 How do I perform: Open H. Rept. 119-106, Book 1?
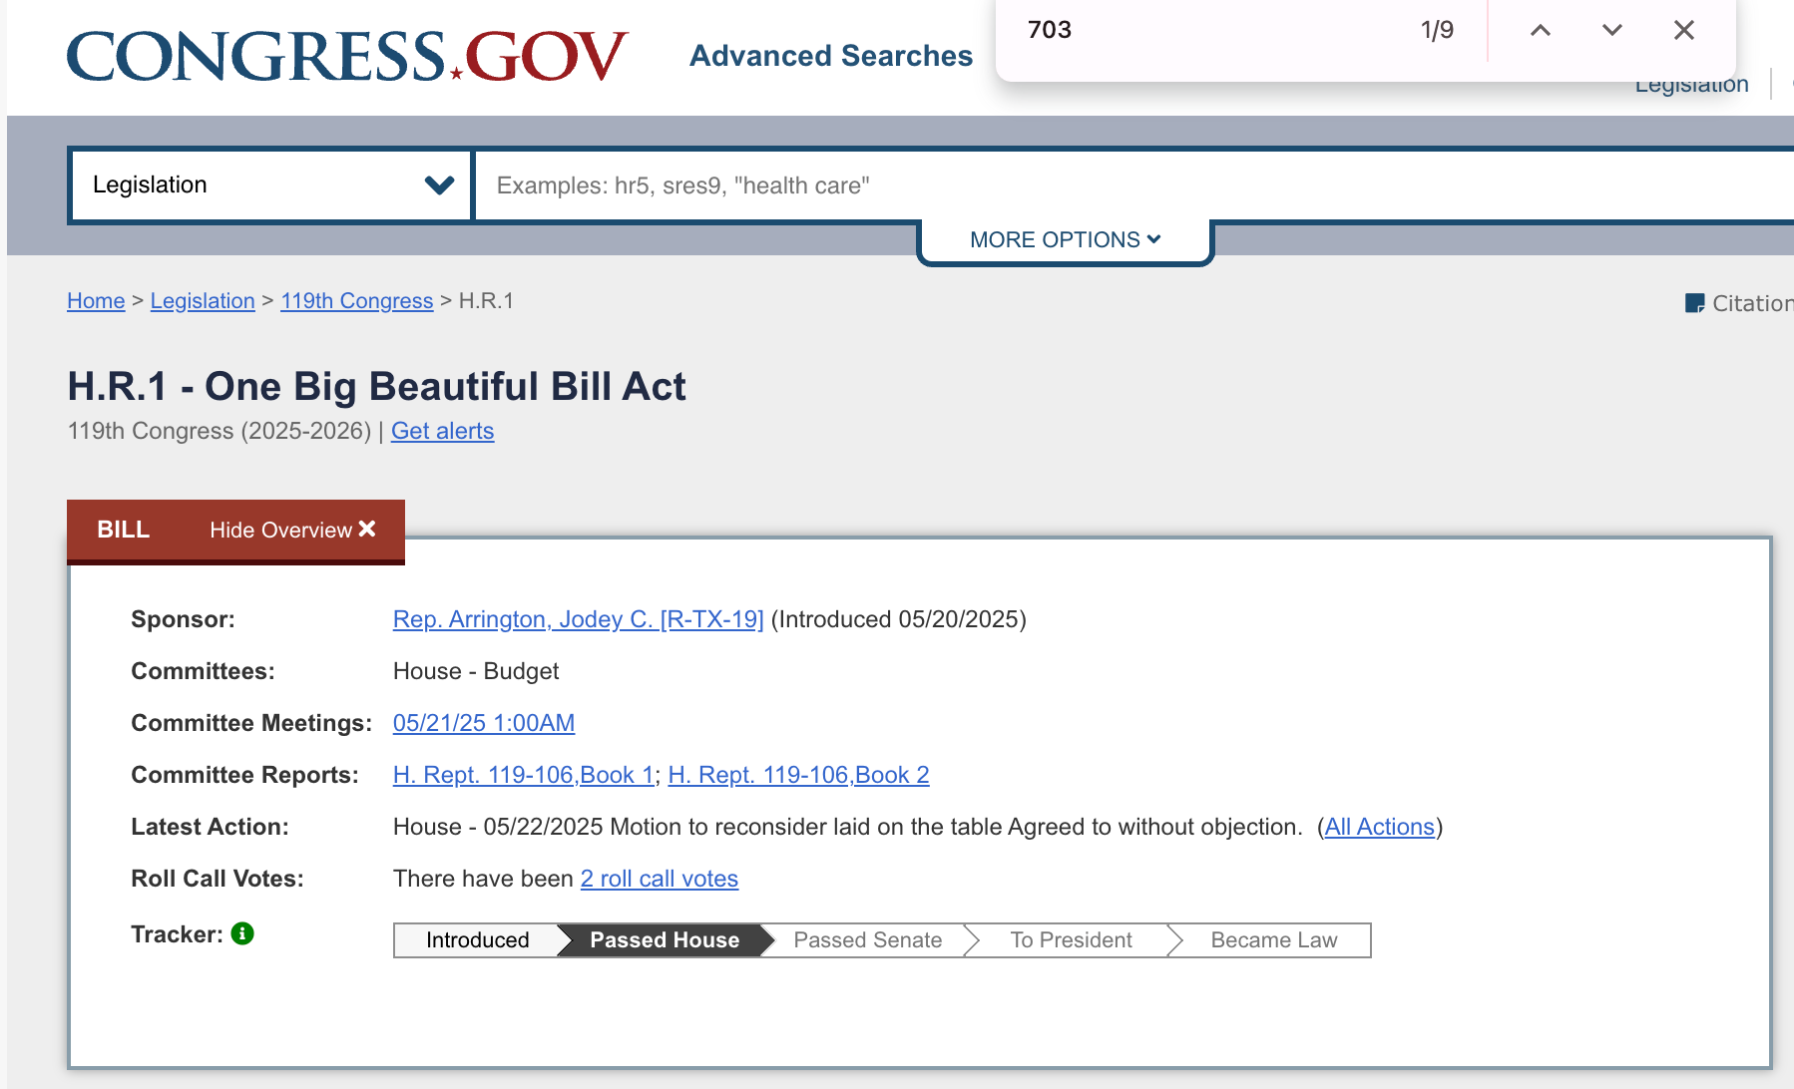point(524,775)
